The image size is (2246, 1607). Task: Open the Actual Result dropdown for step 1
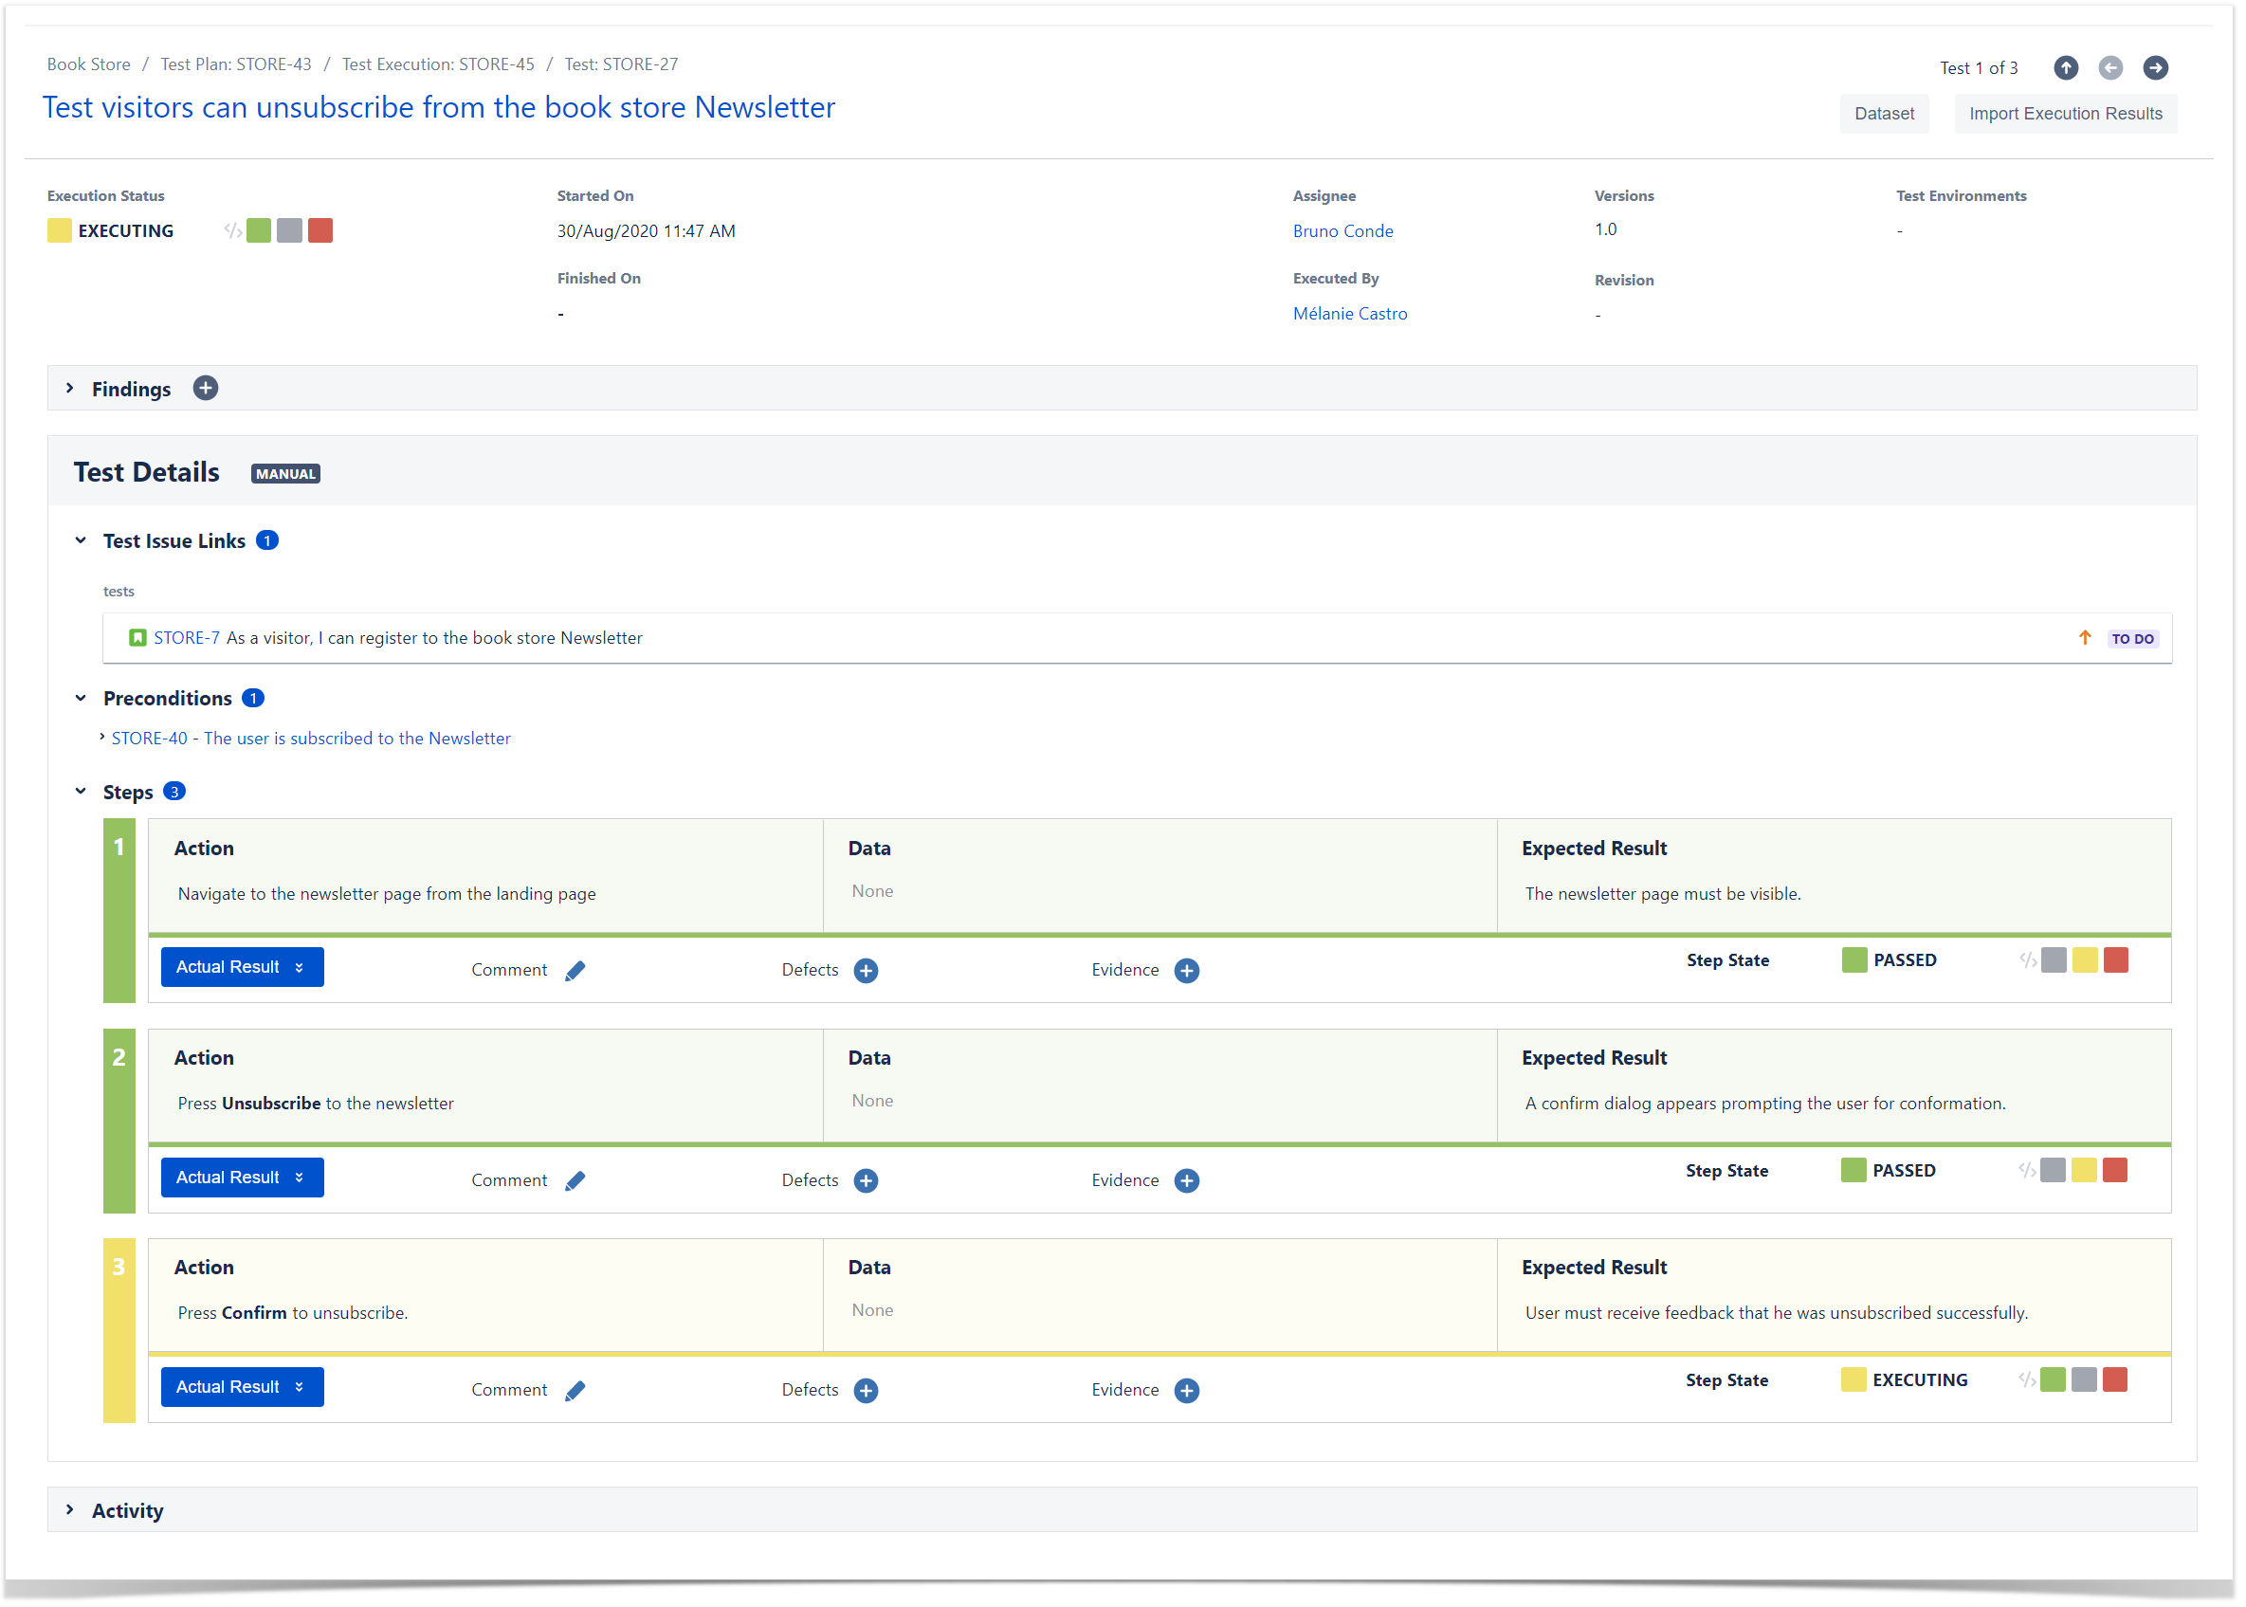tap(243, 967)
